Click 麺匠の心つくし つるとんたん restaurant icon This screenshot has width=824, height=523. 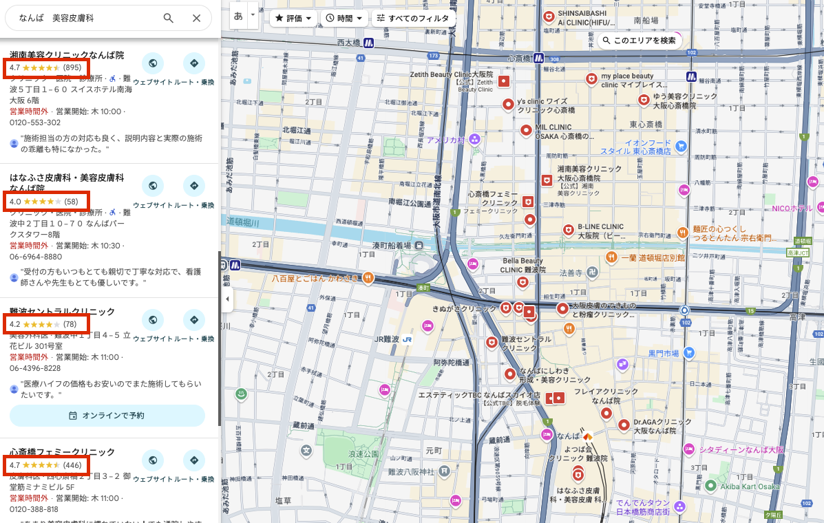683,233
